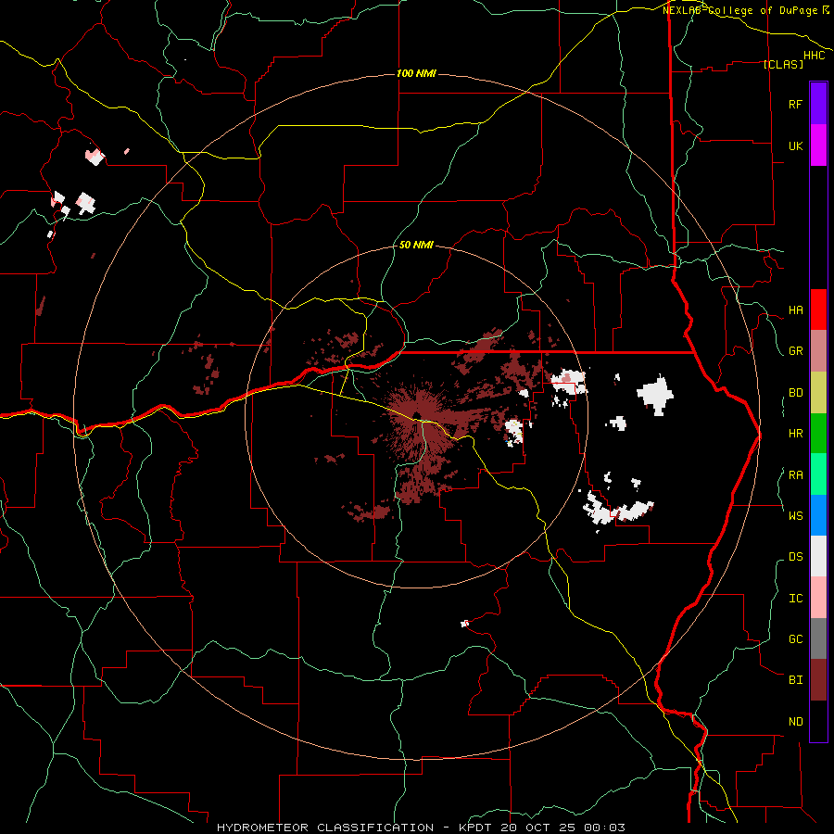The height and width of the screenshot is (834, 834).
Task: Click the IC legend label
Action: (795, 599)
